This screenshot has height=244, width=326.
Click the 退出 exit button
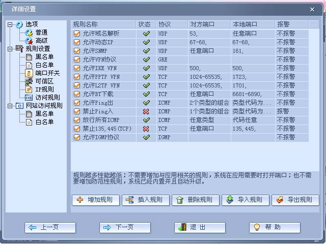pyautogui.click(x=200, y=228)
